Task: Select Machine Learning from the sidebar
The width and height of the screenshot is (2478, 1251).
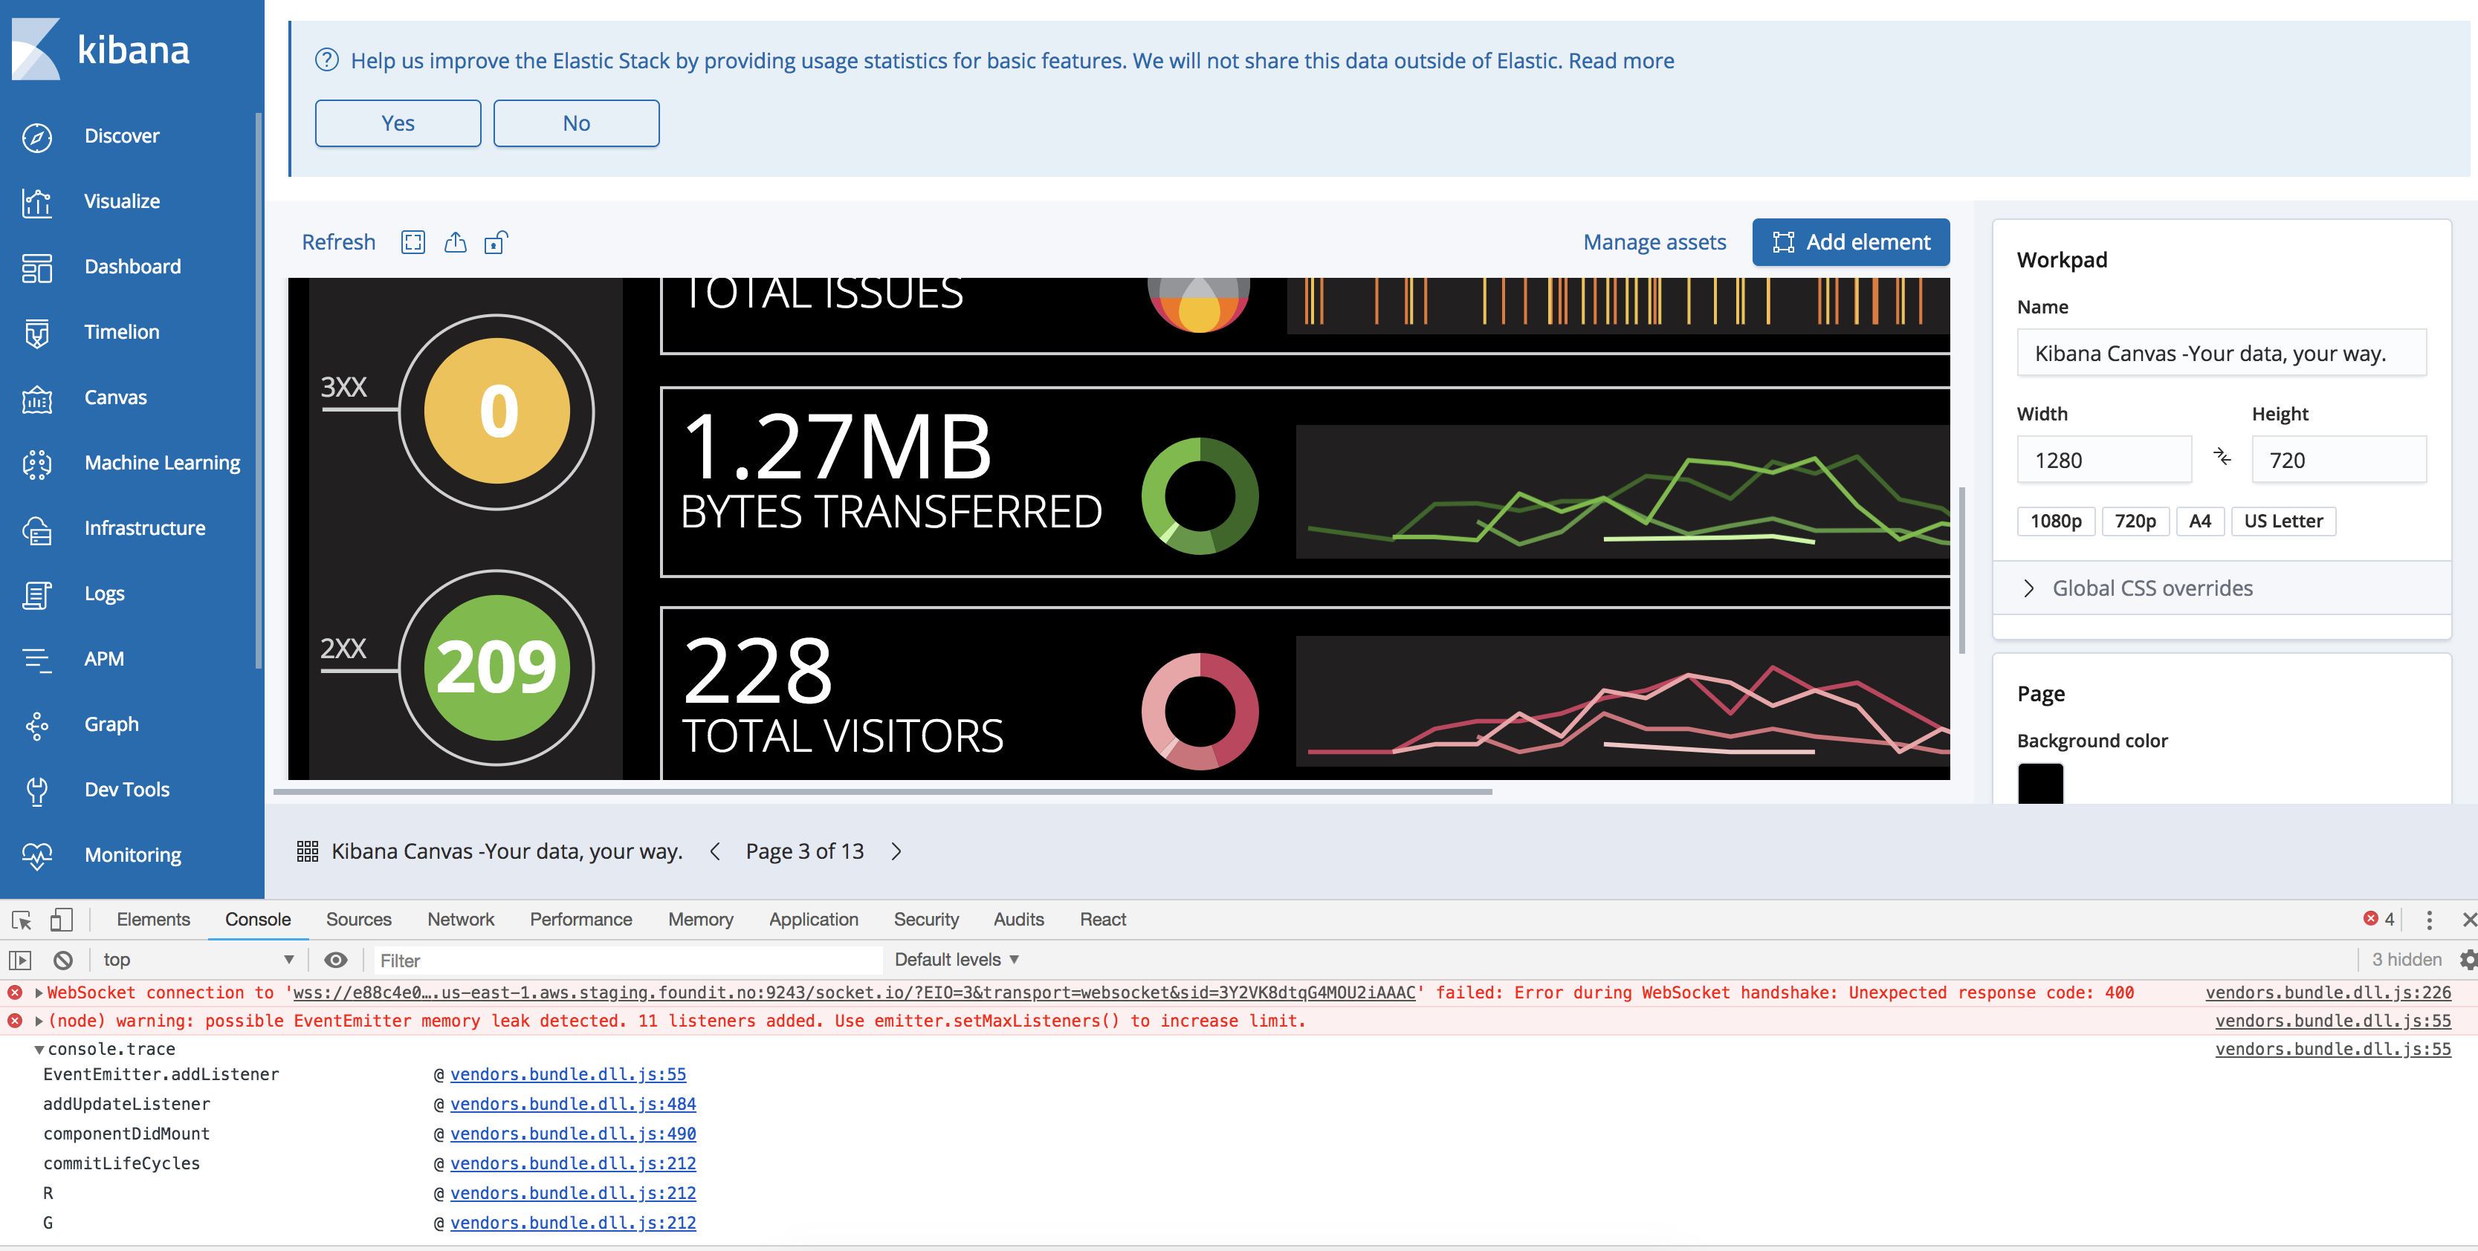Action: pyautogui.click(x=161, y=463)
